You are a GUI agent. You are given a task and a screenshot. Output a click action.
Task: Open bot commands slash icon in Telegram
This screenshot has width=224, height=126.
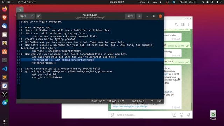174,115
